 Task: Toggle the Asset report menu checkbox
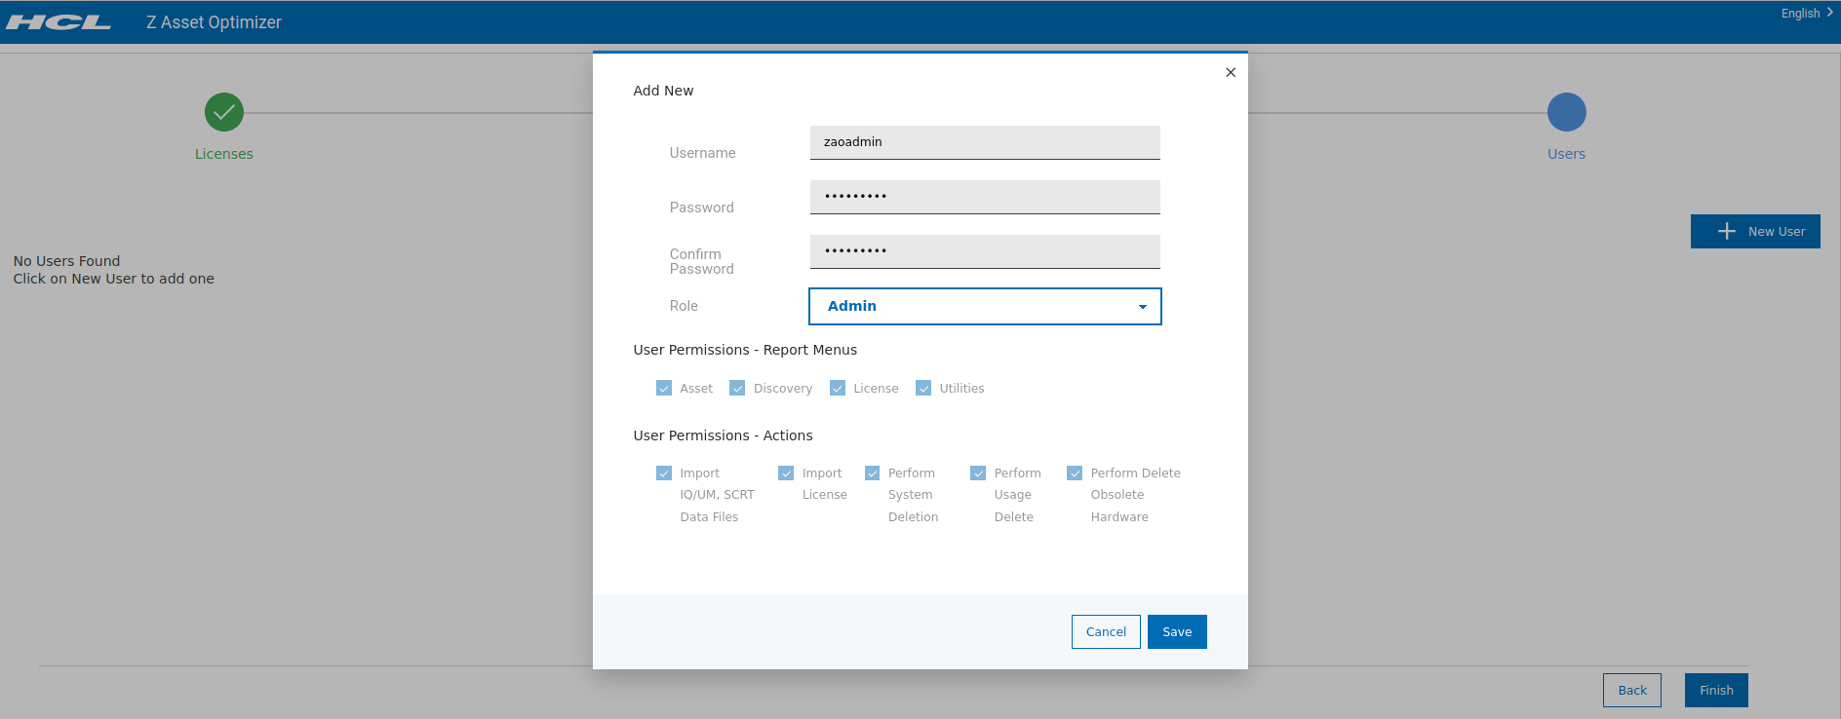pos(664,388)
